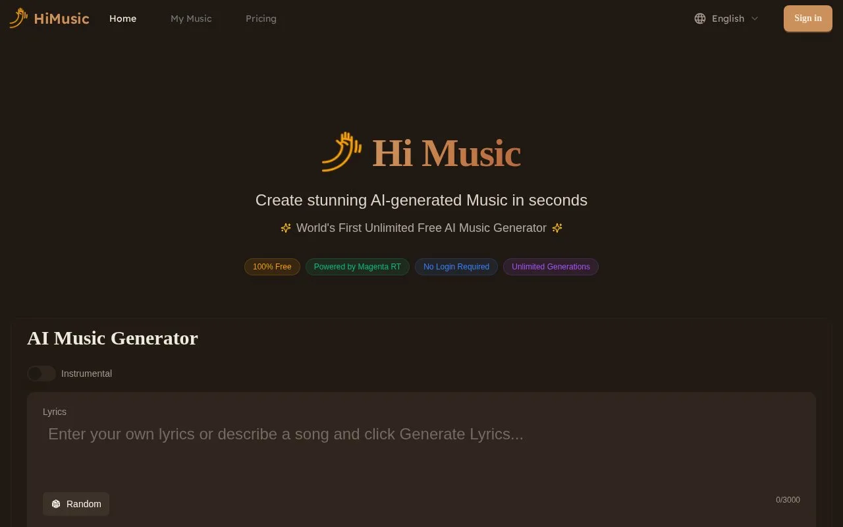The width and height of the screenshot is (843, 527).
Task: Go to the Home nav item
Action: coord(123,18)
